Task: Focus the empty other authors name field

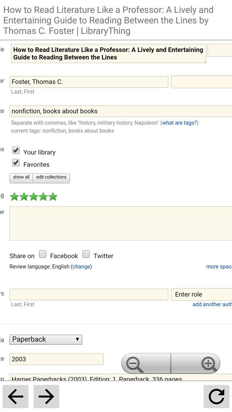Action: [89, 294]
